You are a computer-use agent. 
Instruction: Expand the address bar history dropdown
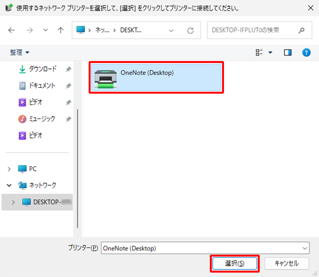171,31
